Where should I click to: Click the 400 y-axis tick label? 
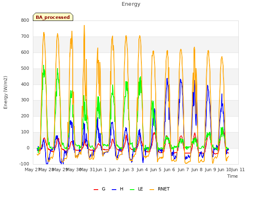[x=25, y=84]
